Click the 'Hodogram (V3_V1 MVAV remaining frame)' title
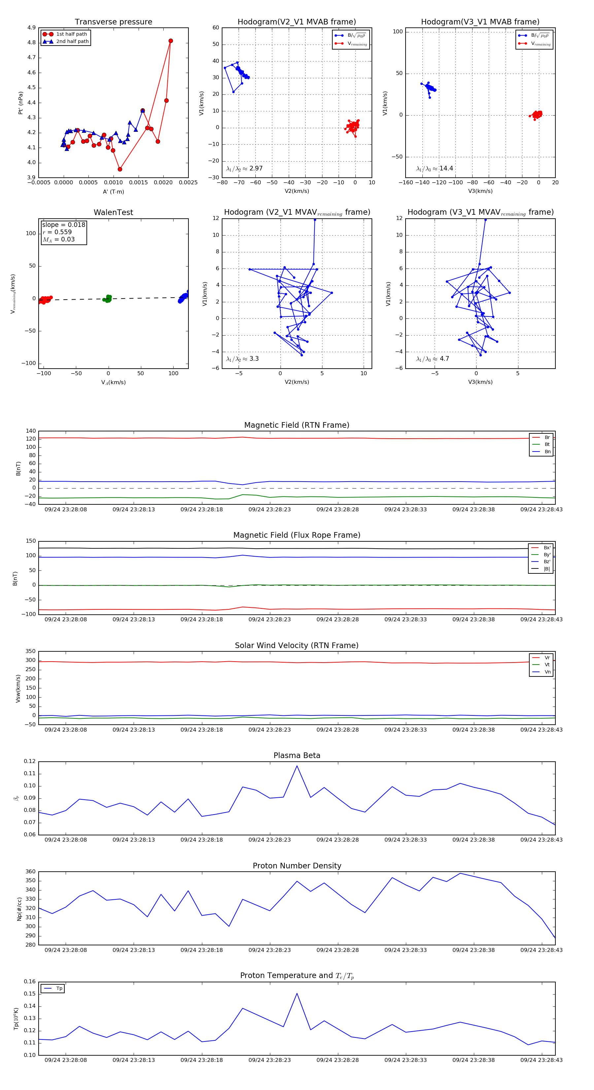Viewport: 594px width, 1090px height. point(480,212)
